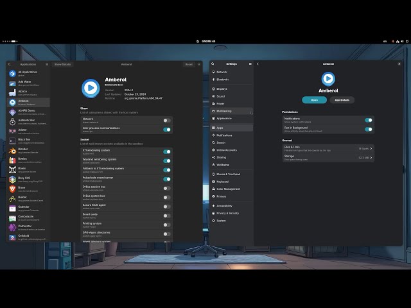This screenshot has height=308, width=411.
Task: Select the ASHPD Demo app icon
Action: [x=12, y=112]
